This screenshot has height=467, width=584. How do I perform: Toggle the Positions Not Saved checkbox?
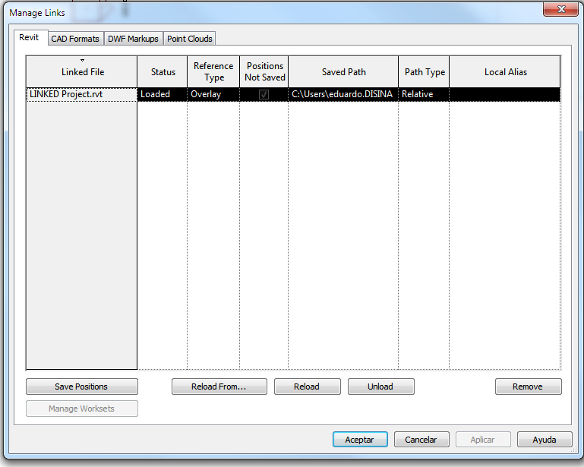(264, 95)
